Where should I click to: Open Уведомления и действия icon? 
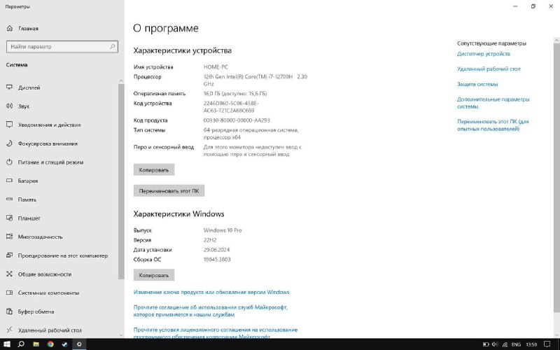pyautogui.click(x=10, y=125)
